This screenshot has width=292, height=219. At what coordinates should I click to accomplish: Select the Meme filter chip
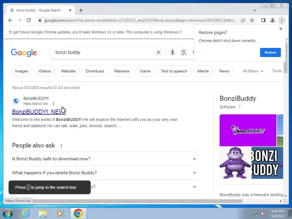tap(203, 71)
